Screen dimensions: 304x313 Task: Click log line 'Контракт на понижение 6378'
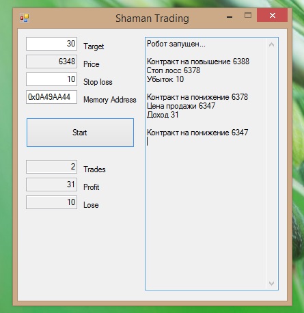point(197,97)
